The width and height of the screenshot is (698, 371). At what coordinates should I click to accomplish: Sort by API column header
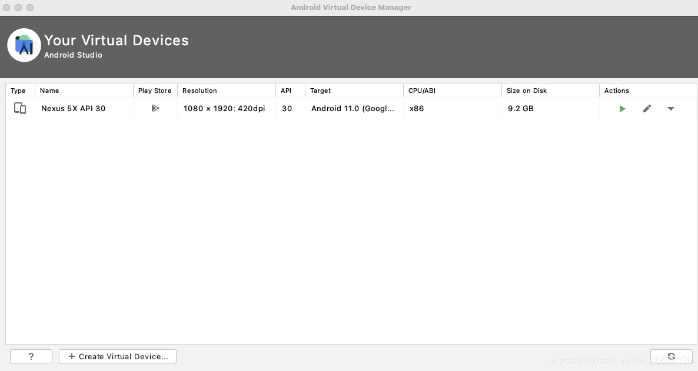click(x=290, y=91)
